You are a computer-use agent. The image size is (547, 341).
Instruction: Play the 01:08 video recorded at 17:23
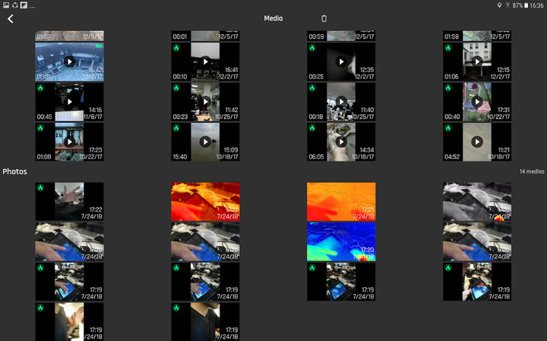[69, 142]
